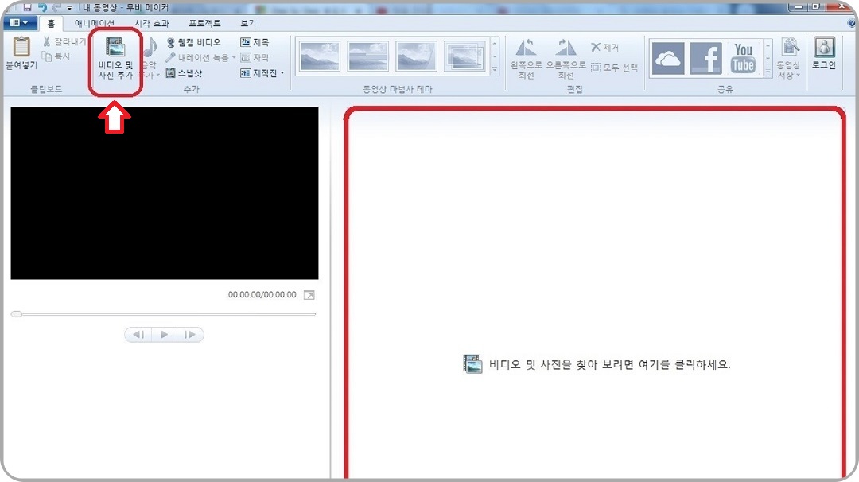The image size is (859, 482).
Task: Select the Webcam video icon
Action: (171, 41)
